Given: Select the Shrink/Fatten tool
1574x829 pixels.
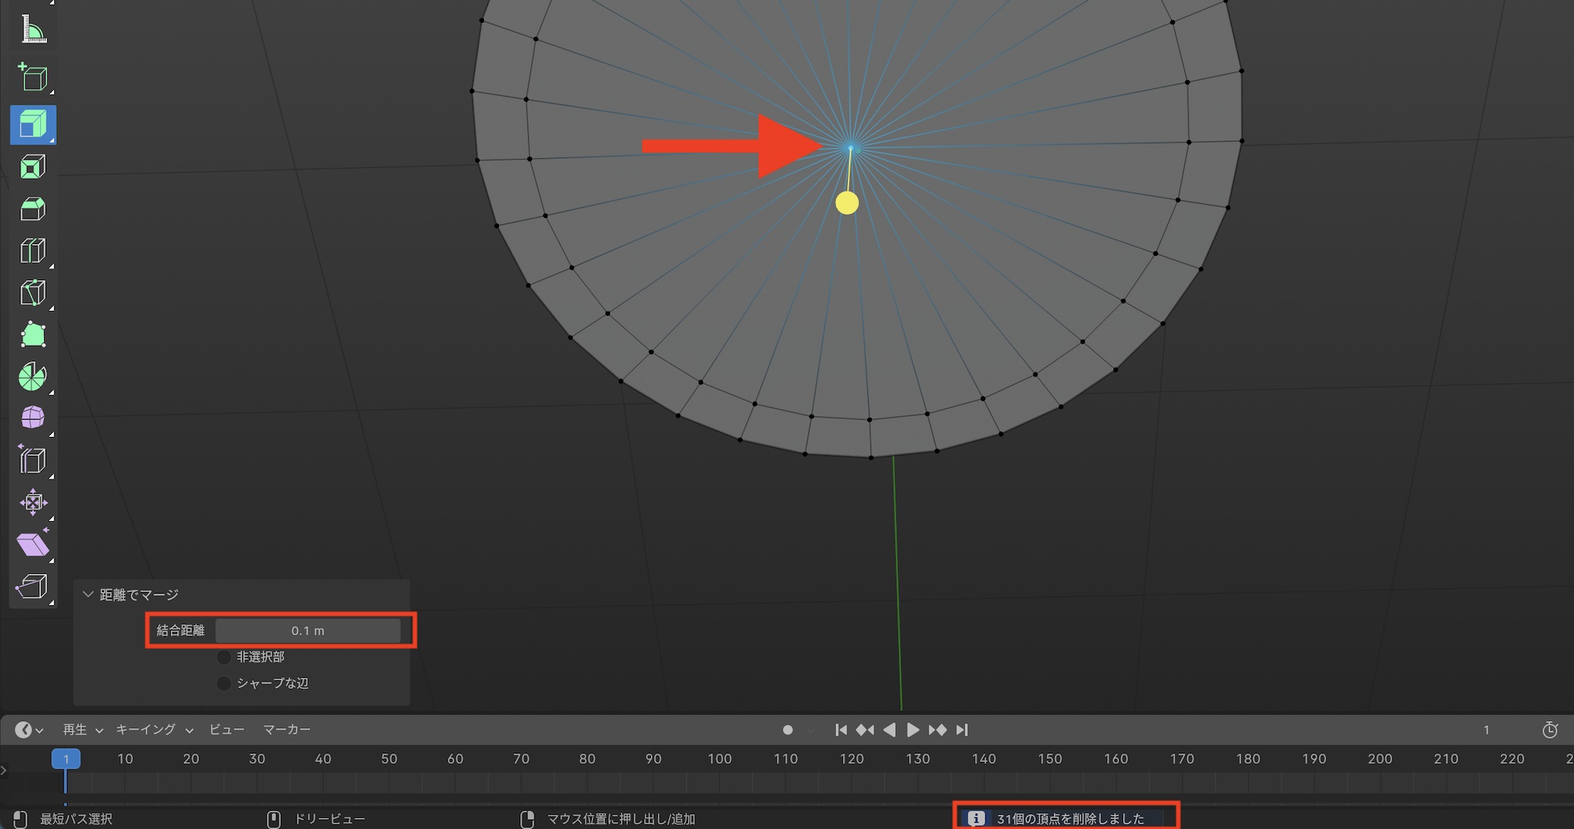Looking at the screenshot, I should tap(33, 502).
